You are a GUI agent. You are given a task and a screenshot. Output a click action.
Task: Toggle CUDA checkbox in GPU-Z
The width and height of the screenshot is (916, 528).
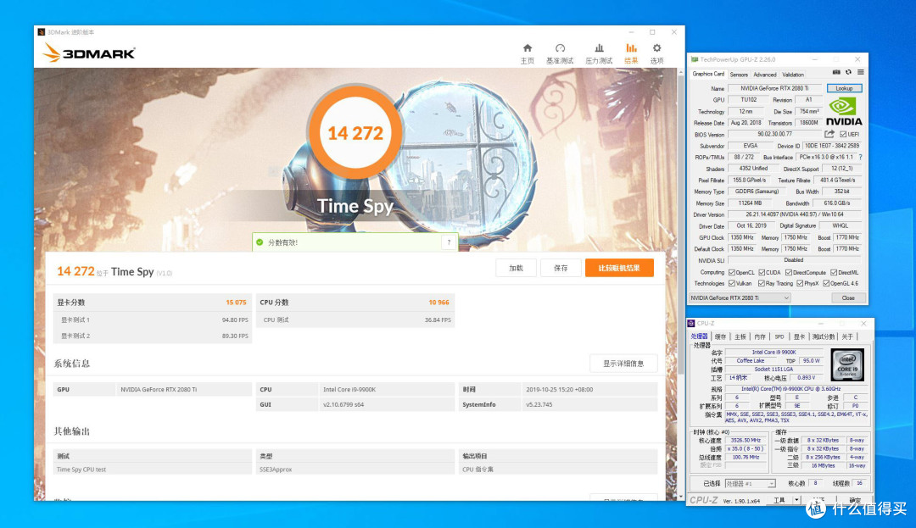[x=762, y=272]
